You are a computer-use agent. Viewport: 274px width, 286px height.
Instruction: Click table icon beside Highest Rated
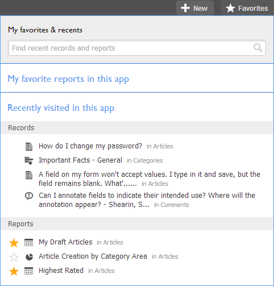(x=29, y=271)
